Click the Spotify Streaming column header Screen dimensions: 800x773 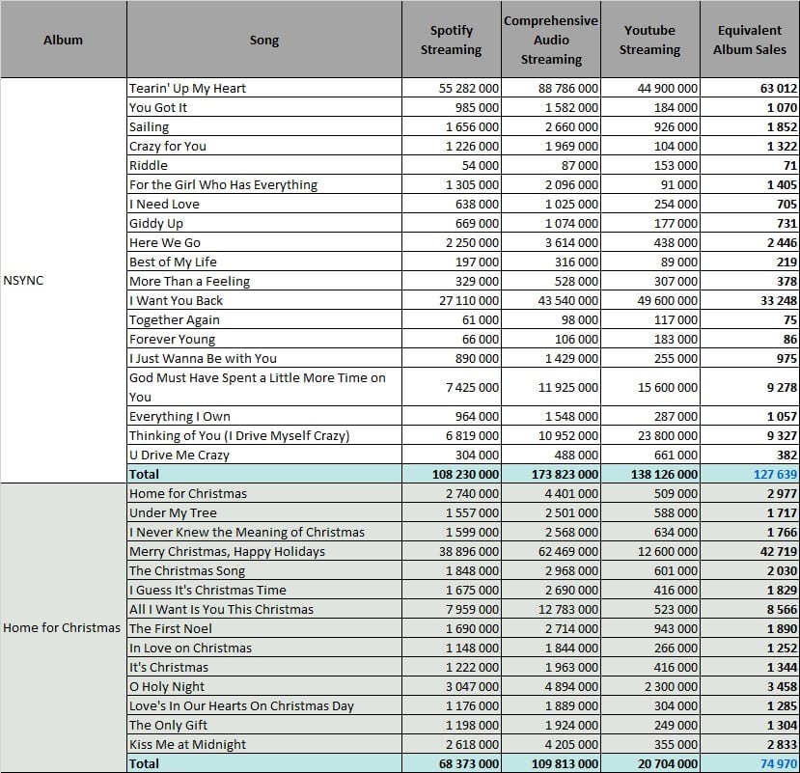tap(451, 40)
